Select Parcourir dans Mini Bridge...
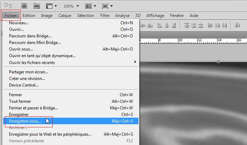Screen dimensions: 247x145 tap(71, 43)
